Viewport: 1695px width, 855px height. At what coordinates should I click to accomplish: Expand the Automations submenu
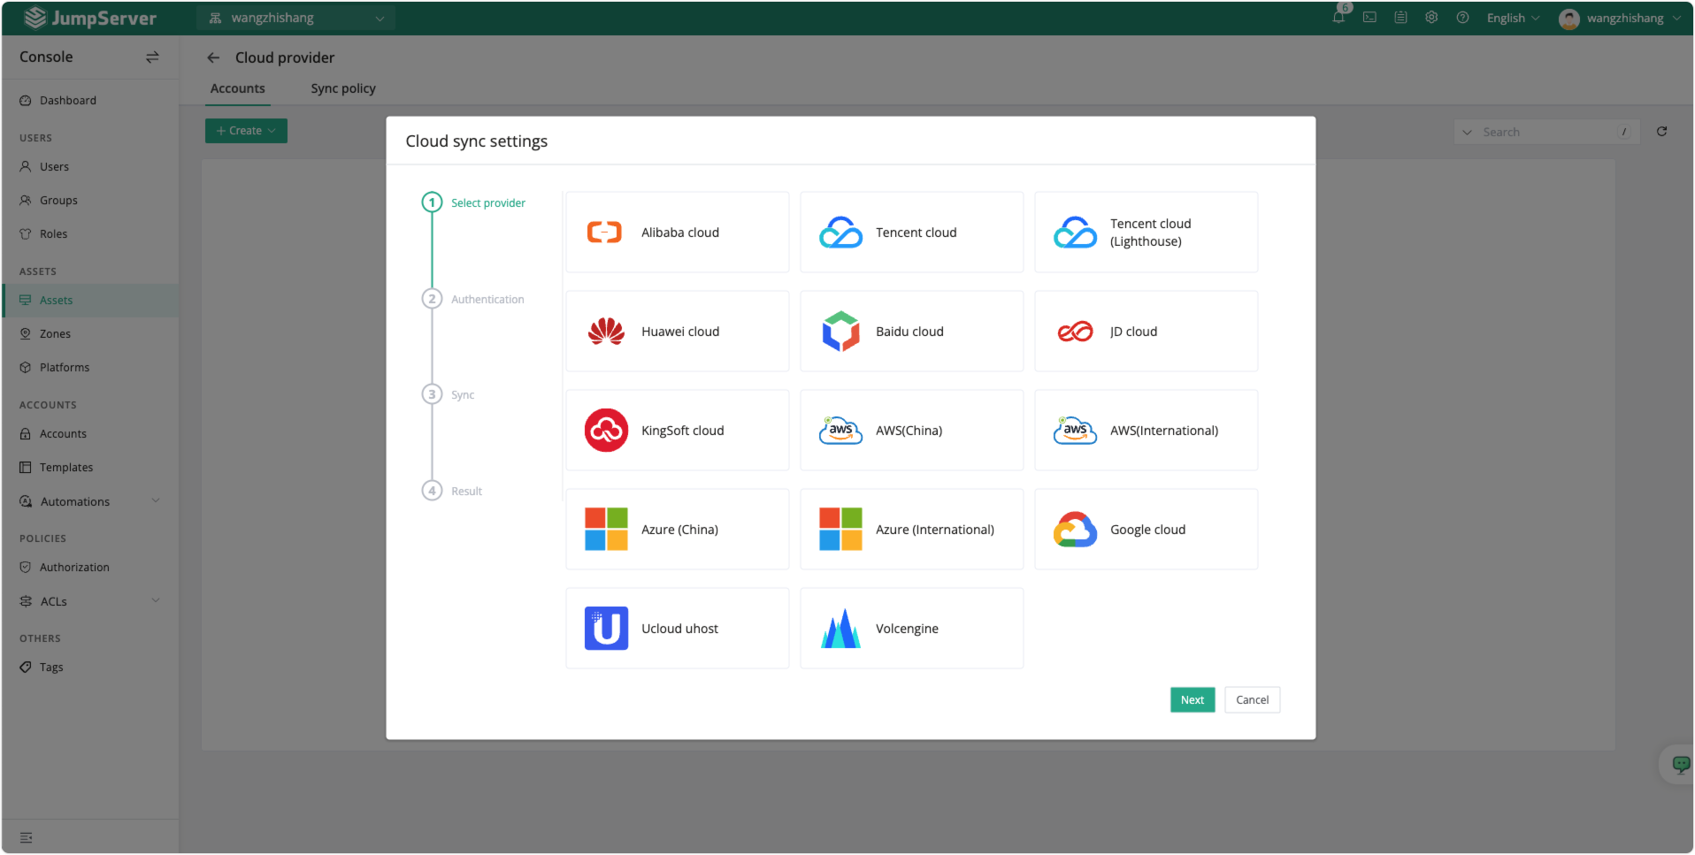point(90,501)
